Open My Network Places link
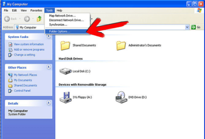 [x=25, y=75]
